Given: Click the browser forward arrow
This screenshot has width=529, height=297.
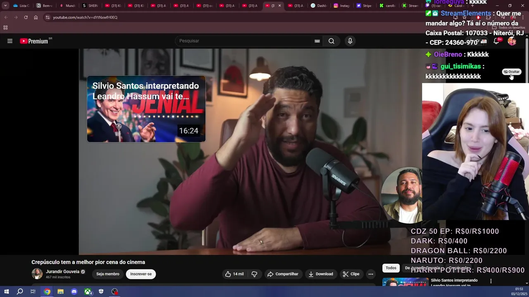Looking at the screenshot, I should pos(16,17).
